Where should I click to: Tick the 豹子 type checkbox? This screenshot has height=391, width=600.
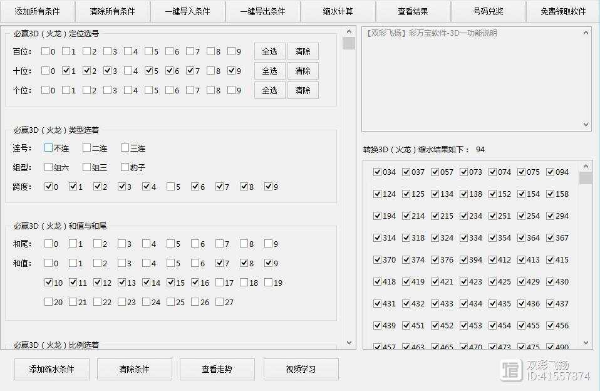pyautogui.click(x=125, y=167)
